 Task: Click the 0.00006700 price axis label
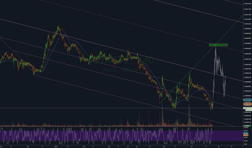click(248, 69)
